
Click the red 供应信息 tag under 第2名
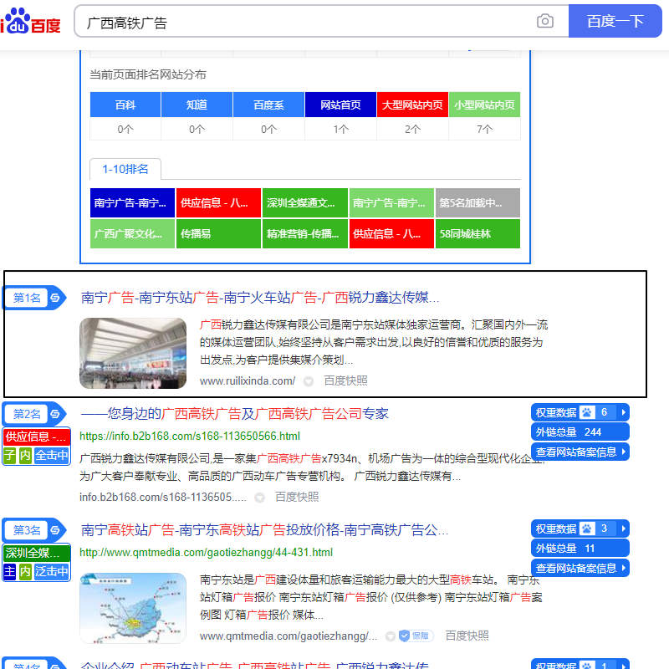[36, 437]
